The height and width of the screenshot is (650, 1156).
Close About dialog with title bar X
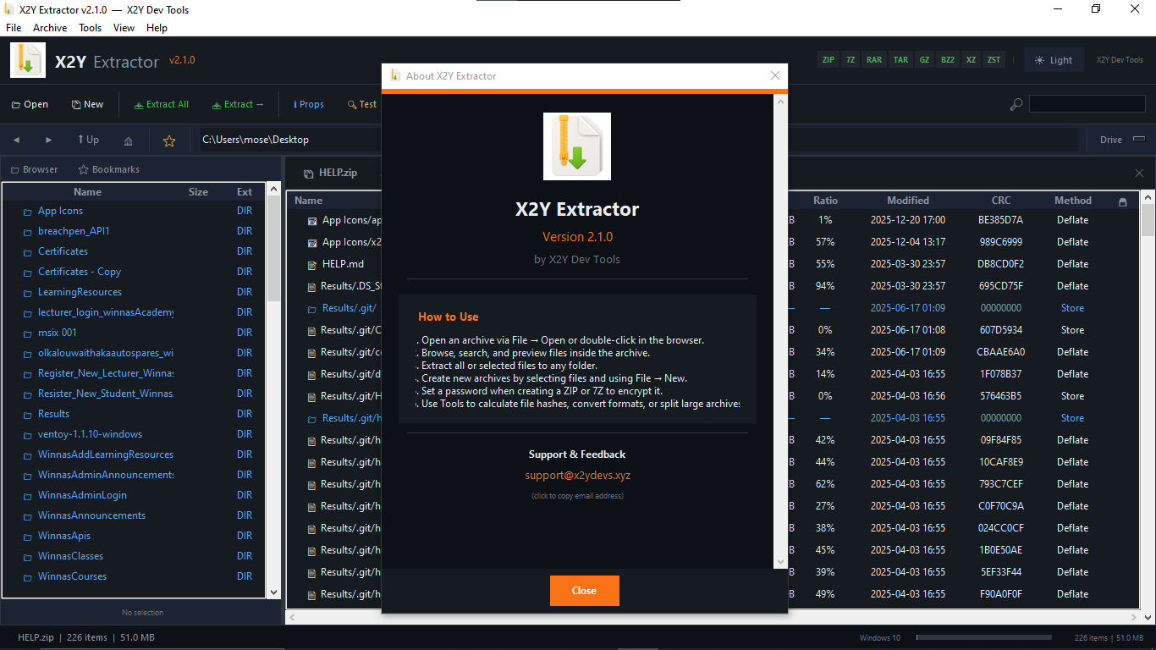point(775,75)
